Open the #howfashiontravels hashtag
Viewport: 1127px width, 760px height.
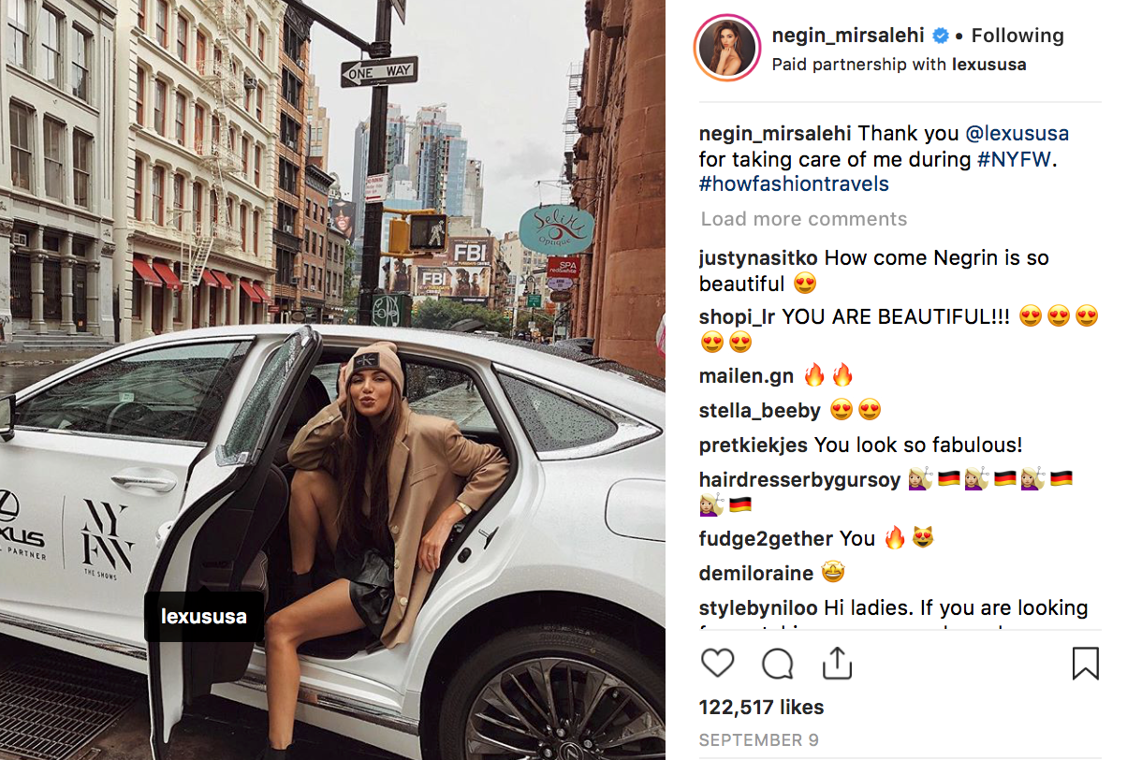[x=794, y=184]
